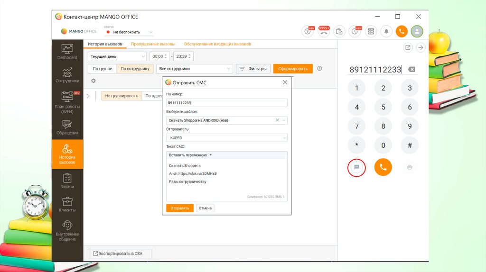The height and width of the screenshot is (272, 486).
Task: Toggle the orange phone dialer button in header
Action: point(402,31)
